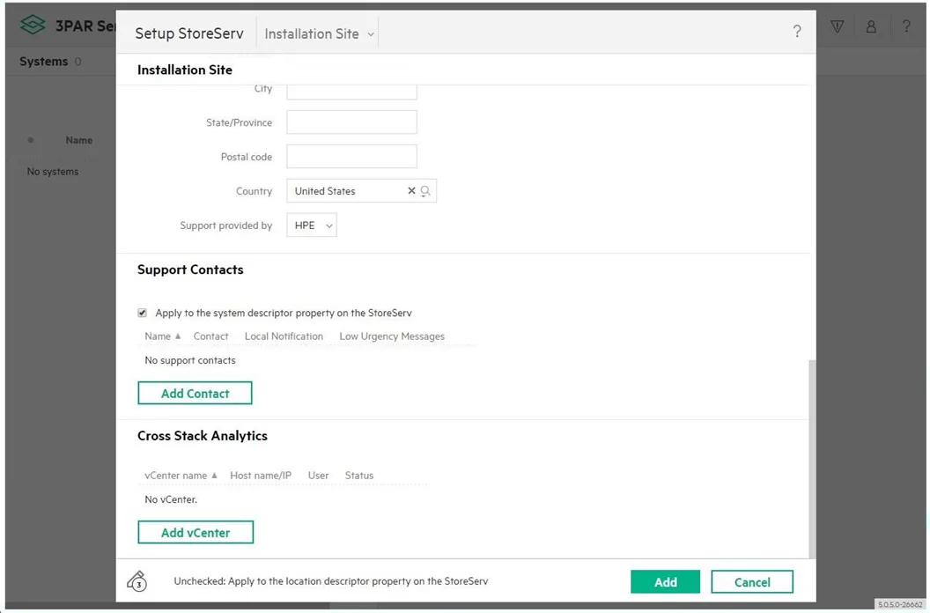The image size is (930, 613).
Task: Open the filter funnel icon in header
Action: [x=837, y=26]
